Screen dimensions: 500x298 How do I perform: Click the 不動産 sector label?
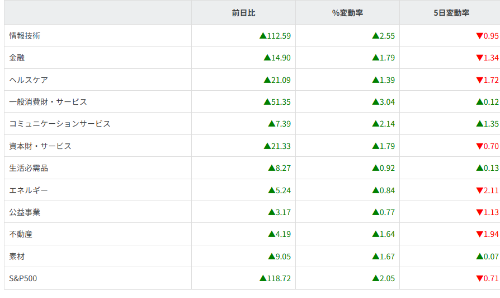pyautogui.click(x=21, y=234)
